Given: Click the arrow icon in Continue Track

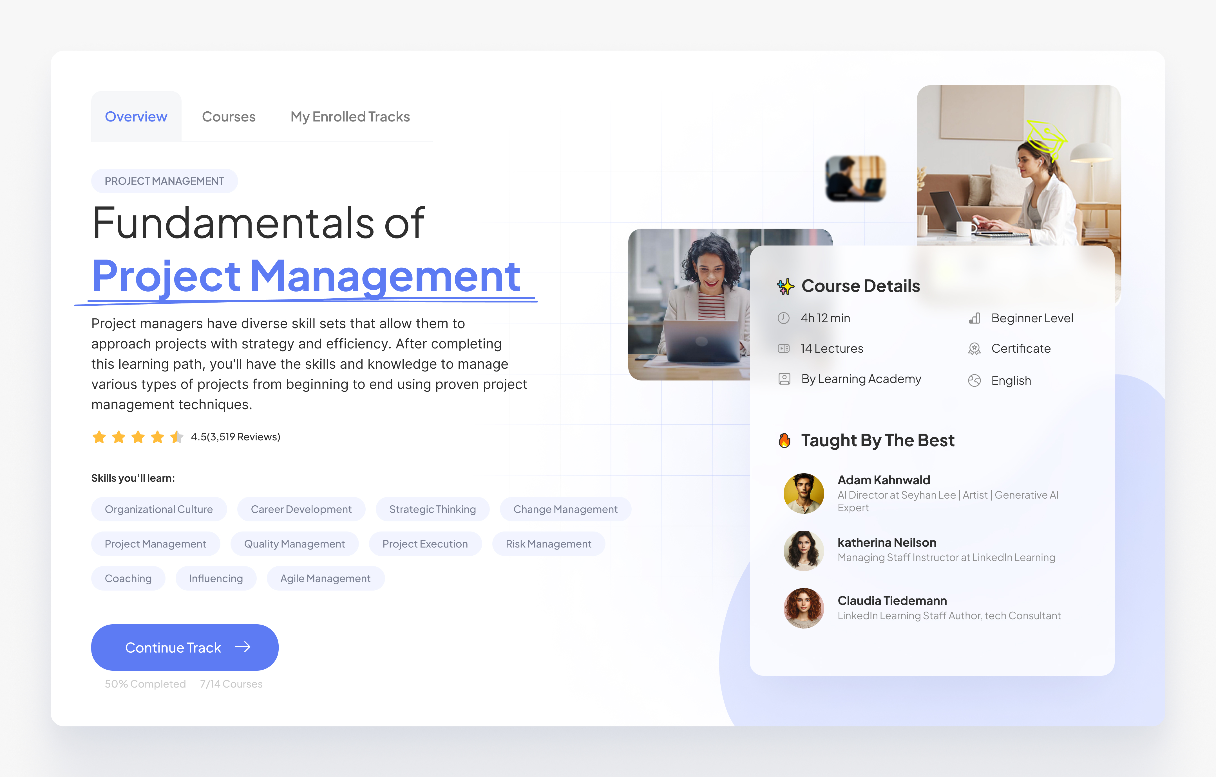Looking at the screenshot, I should 243,647.
